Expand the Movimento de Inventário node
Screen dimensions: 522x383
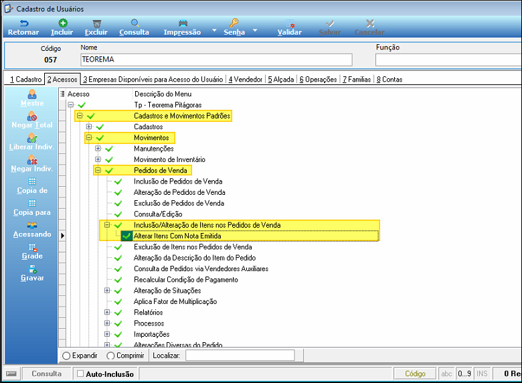pos(98,159)
